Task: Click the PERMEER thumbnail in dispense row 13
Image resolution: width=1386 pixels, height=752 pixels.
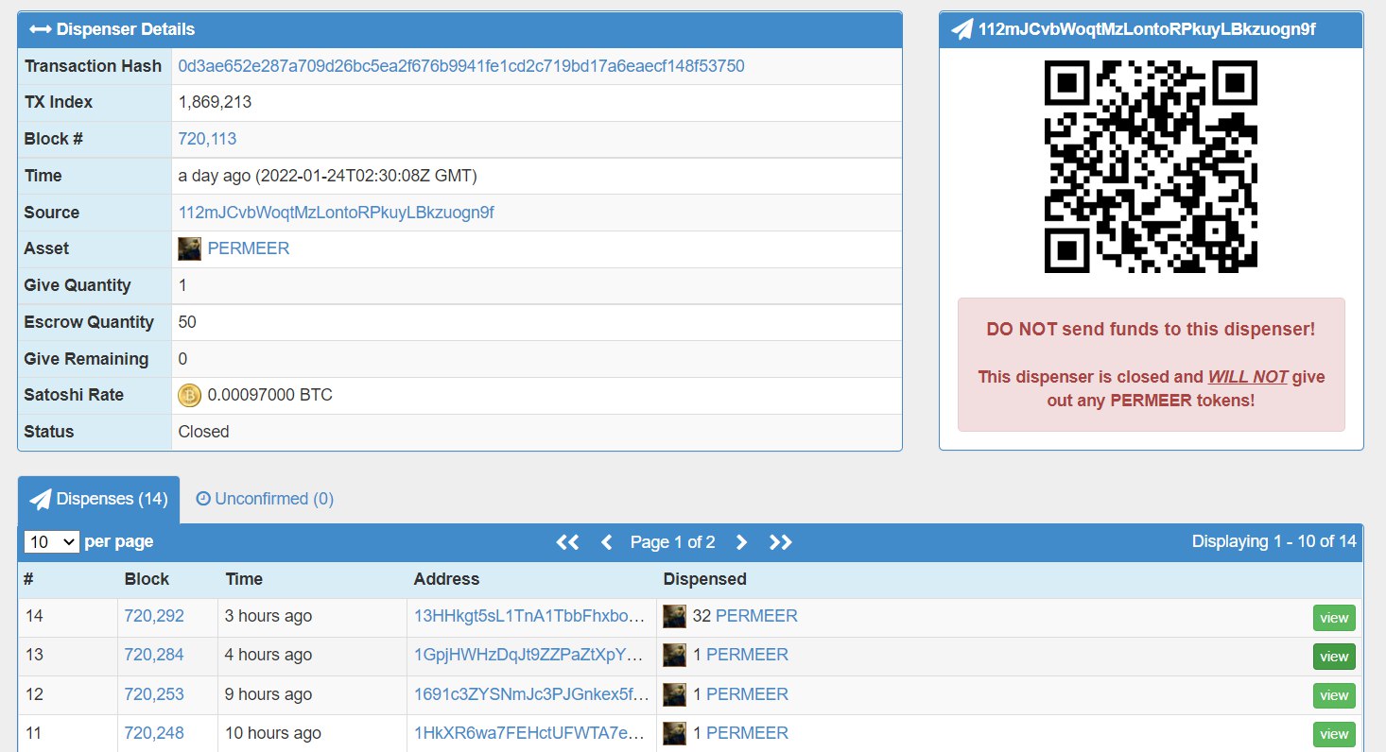Action: pyautogui.click(x=674, y=655)
